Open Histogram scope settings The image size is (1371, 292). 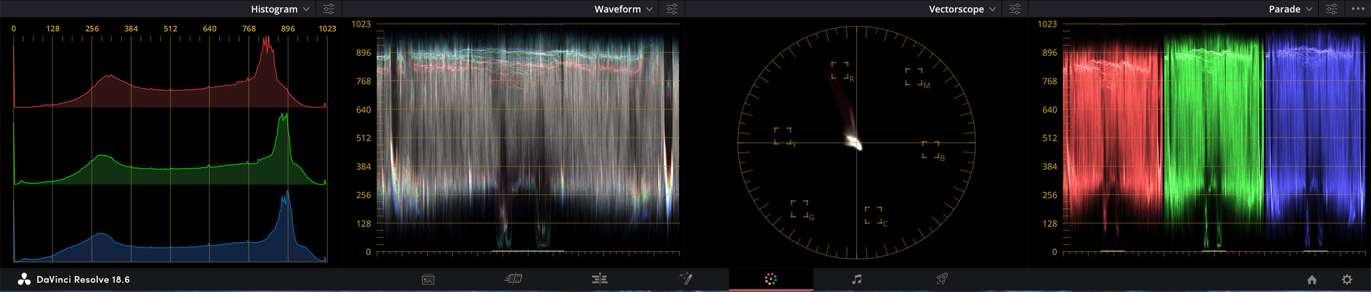click(329, 9)
